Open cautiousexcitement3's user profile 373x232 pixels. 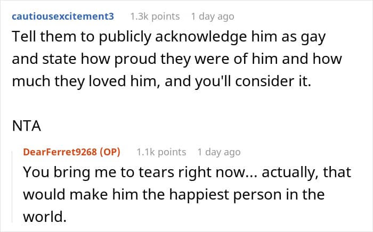coord(63,16)
